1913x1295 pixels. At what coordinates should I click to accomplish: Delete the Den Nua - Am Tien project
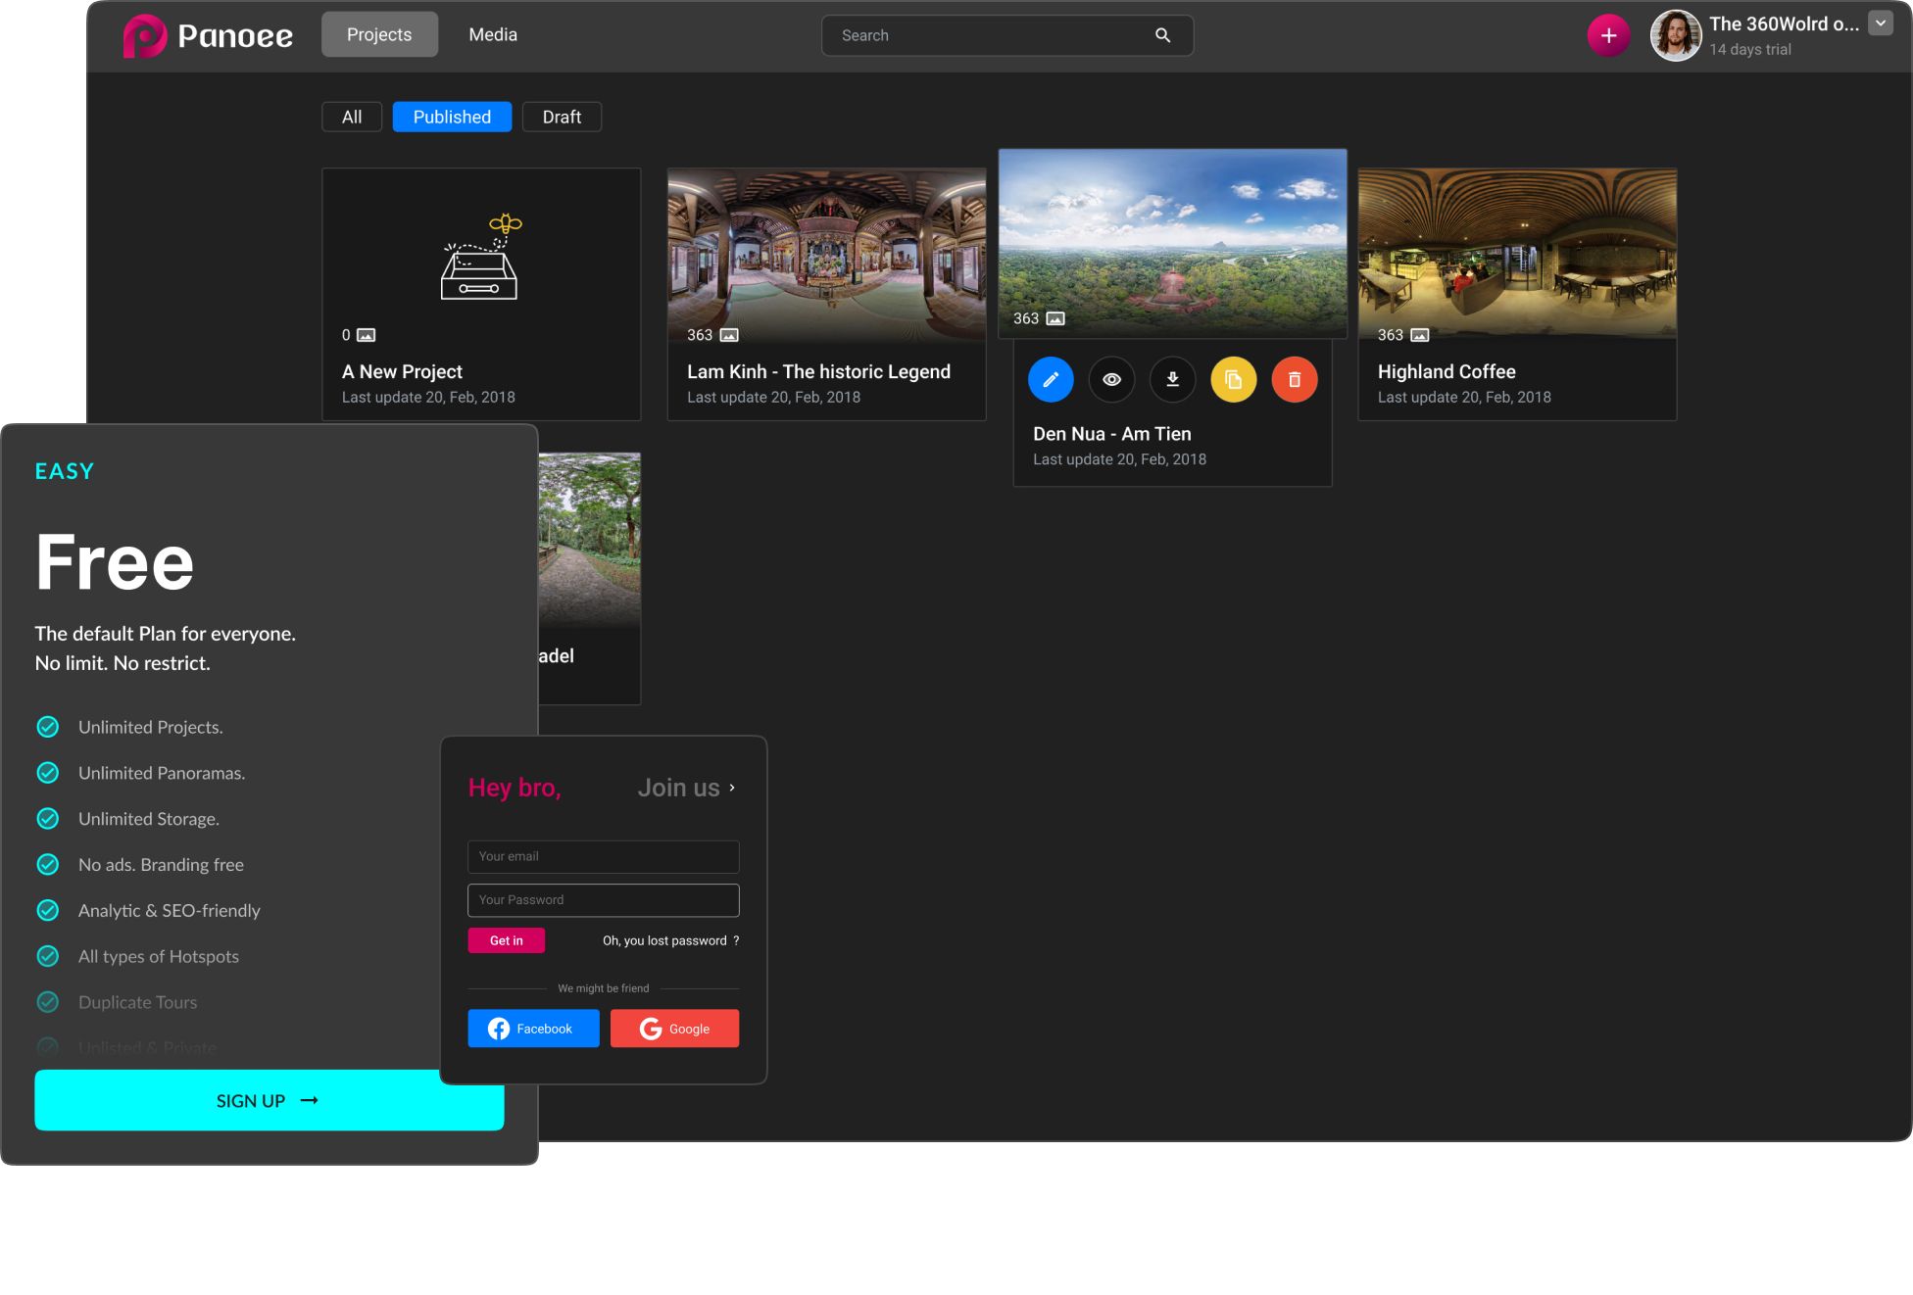(1295, 379)
